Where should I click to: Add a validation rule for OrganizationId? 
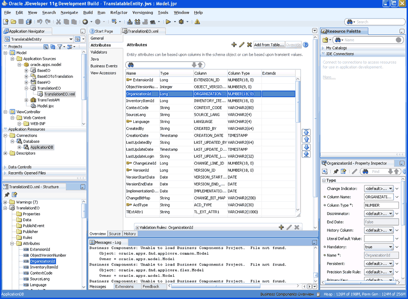(281, 228)
